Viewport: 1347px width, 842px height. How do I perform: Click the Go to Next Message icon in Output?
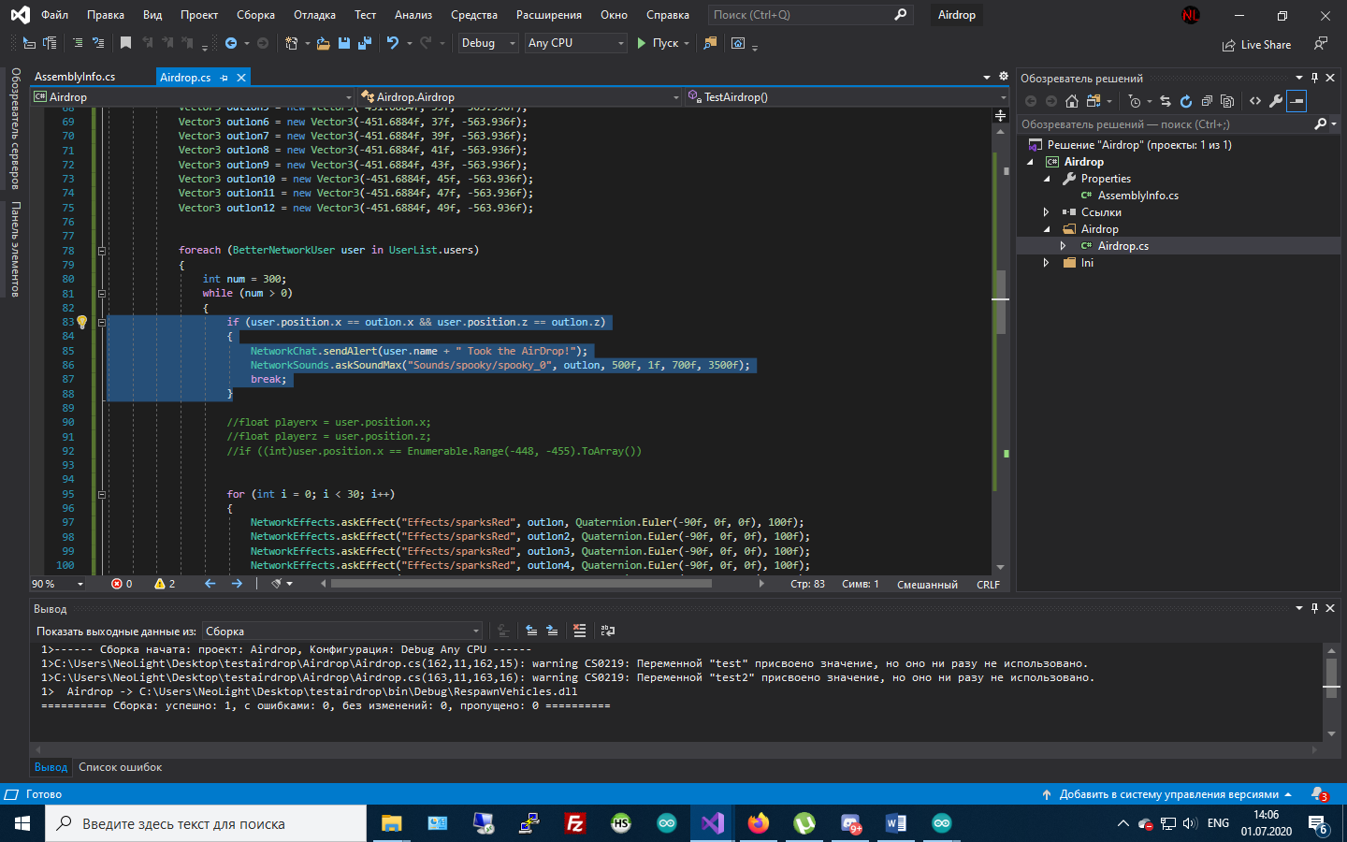(x=552, y=631)
